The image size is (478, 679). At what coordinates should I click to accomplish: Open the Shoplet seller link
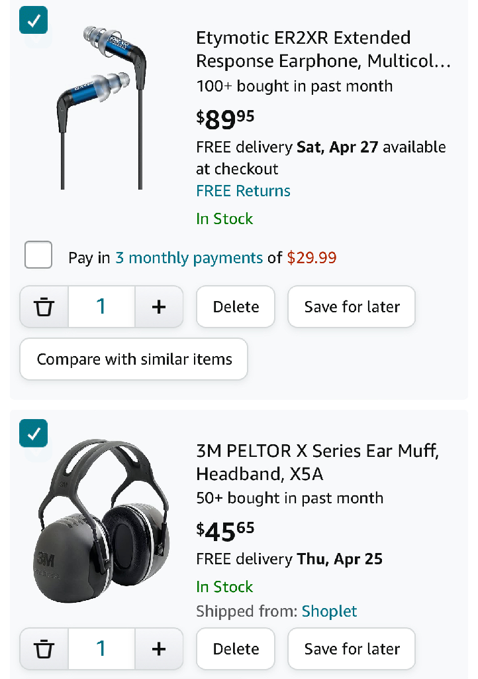click(x=329, y=611)
